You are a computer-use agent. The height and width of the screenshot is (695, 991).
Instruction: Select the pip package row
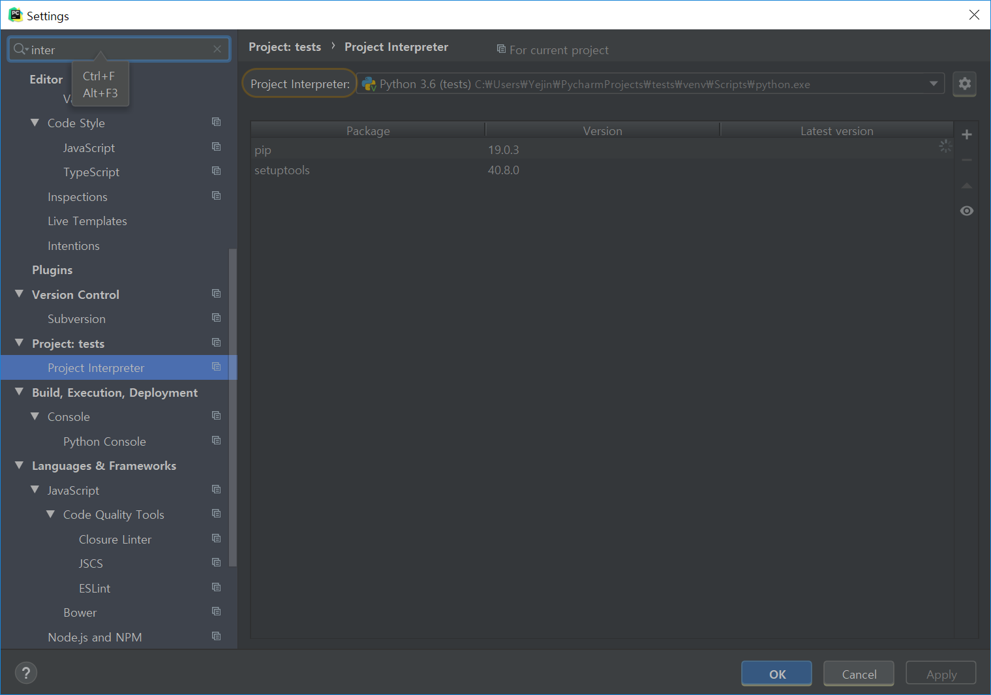click(602, 150)
